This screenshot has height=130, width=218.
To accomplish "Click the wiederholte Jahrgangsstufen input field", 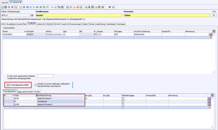I will click(45, 76).
